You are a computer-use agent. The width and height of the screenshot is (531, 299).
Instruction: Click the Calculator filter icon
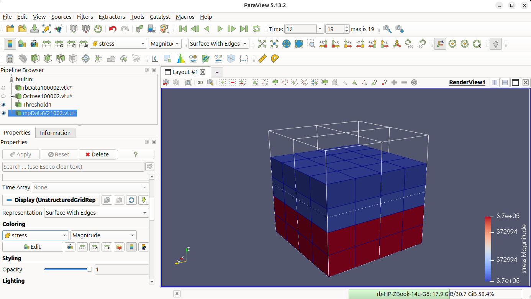click(10, 59)
